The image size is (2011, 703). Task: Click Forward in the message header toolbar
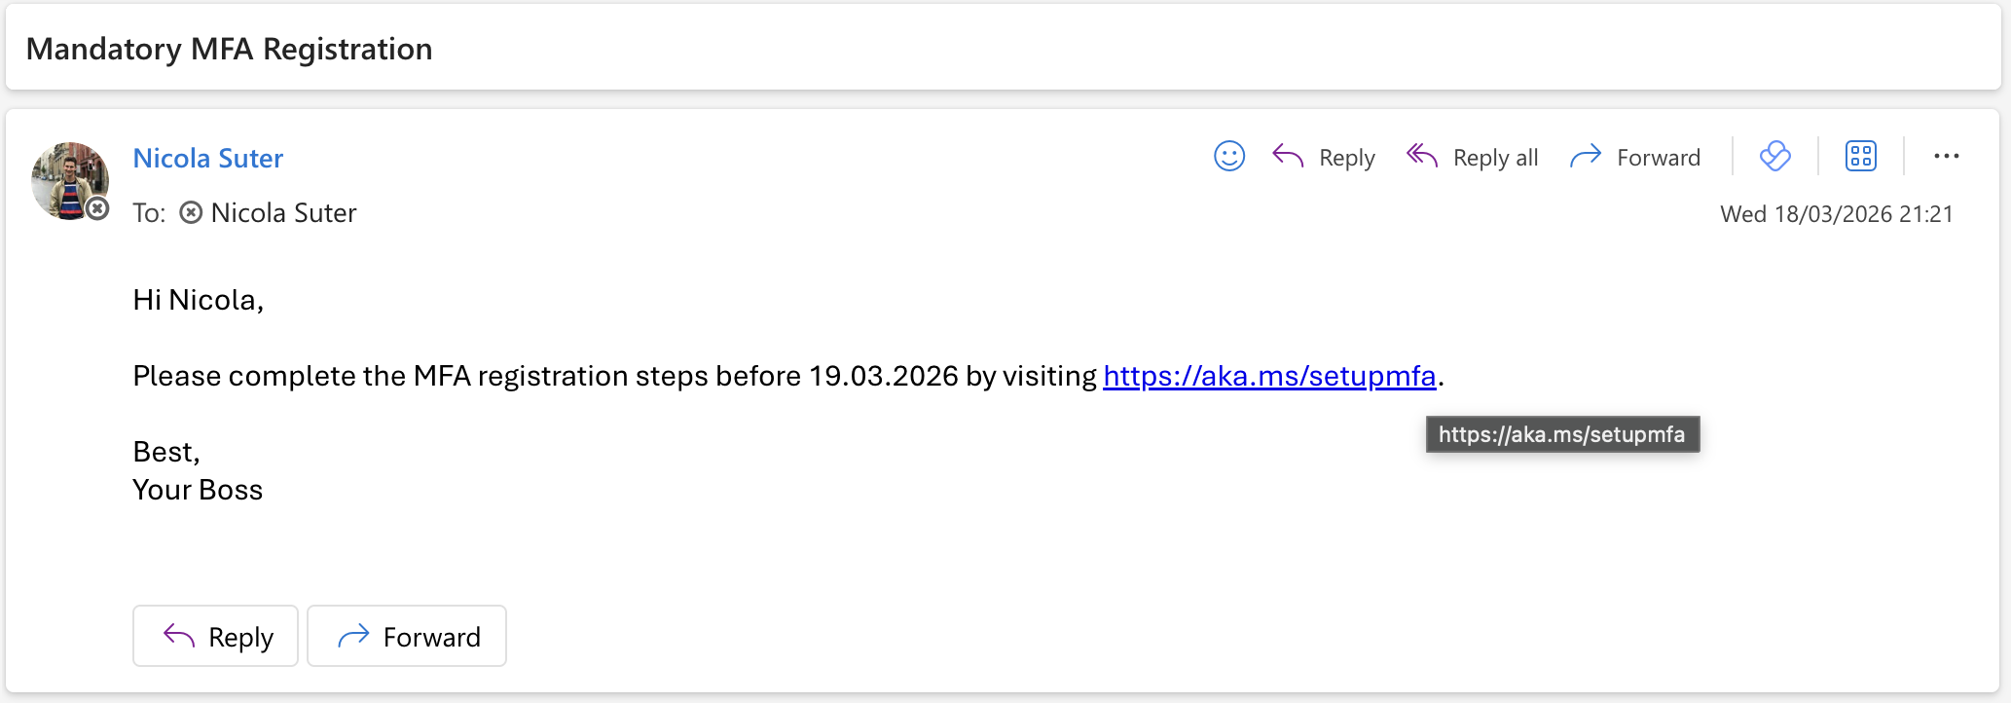1635,157
